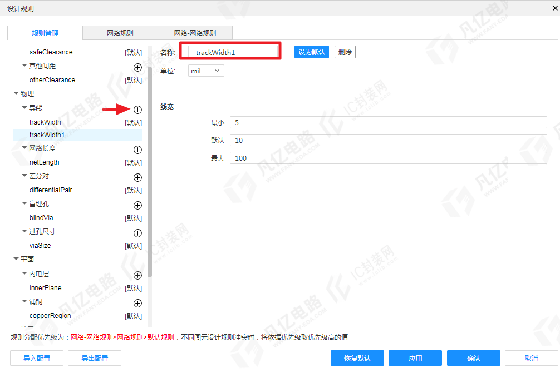Click the 盲埋孔 group label
The image size is (560, 373).
click(39, 203)
